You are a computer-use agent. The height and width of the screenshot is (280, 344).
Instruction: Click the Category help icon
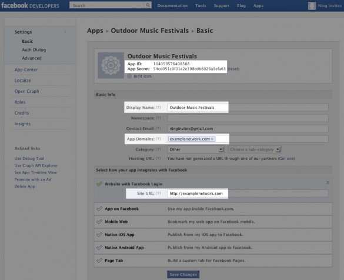(x=158, y=149)
